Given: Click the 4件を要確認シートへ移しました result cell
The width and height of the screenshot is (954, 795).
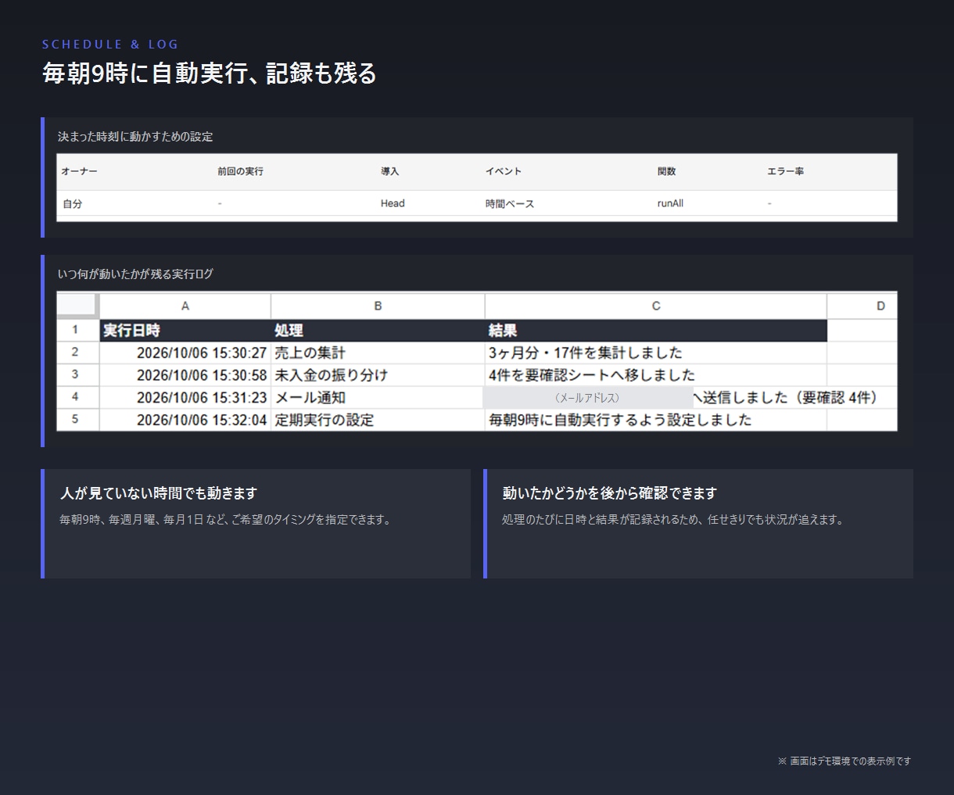Looking at the screenshot, I should (656, 374).
